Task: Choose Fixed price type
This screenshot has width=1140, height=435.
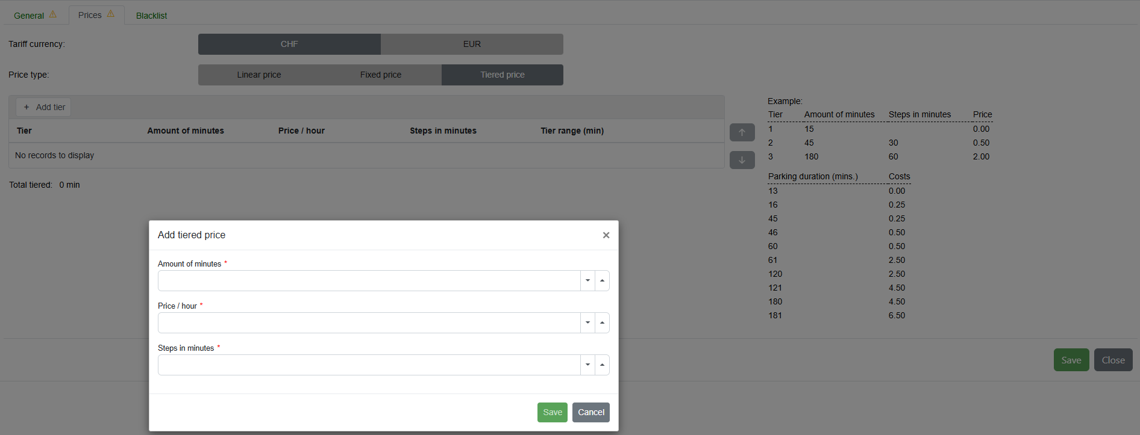Action: coord(381,75)
